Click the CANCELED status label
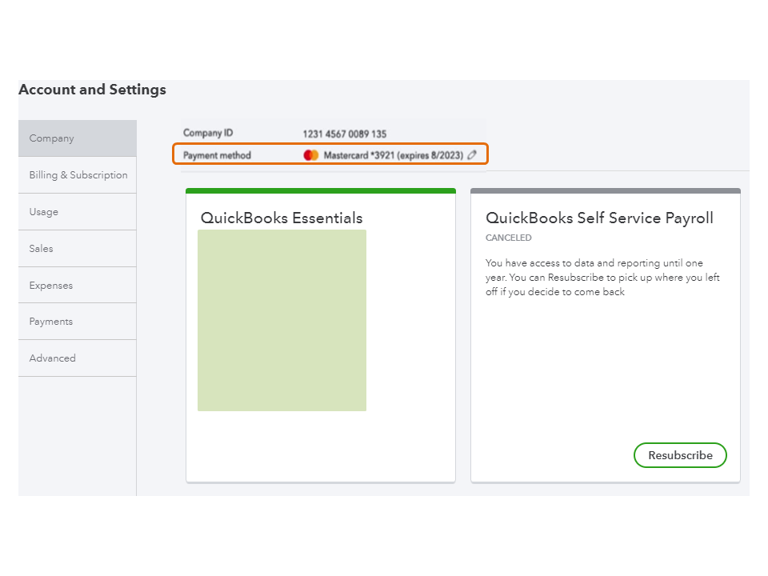Image resolution: width=768 pixels, height=576 pixels. (508, 238)
